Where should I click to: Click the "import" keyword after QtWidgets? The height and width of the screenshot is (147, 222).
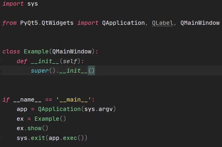[88, 23]
